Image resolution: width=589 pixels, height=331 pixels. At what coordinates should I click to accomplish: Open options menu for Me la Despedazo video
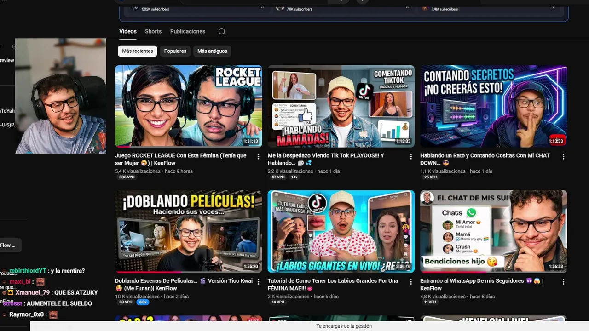pyautogui.click(x=411, y=157)
